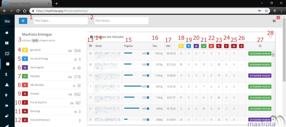
Task: Click green checkmark icon in table header
Action: (x=204, y=46)
